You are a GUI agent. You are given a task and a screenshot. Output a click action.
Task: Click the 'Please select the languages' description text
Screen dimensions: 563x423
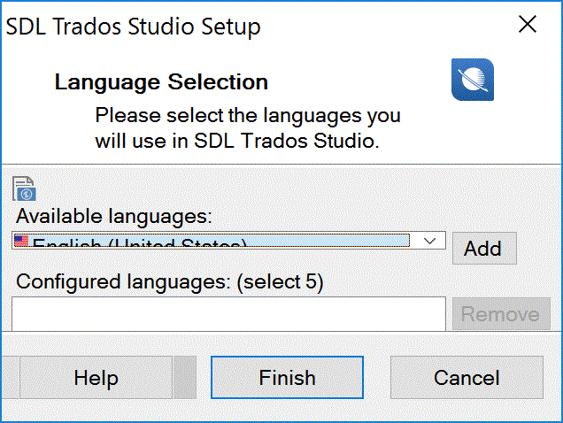coord(248,127)
